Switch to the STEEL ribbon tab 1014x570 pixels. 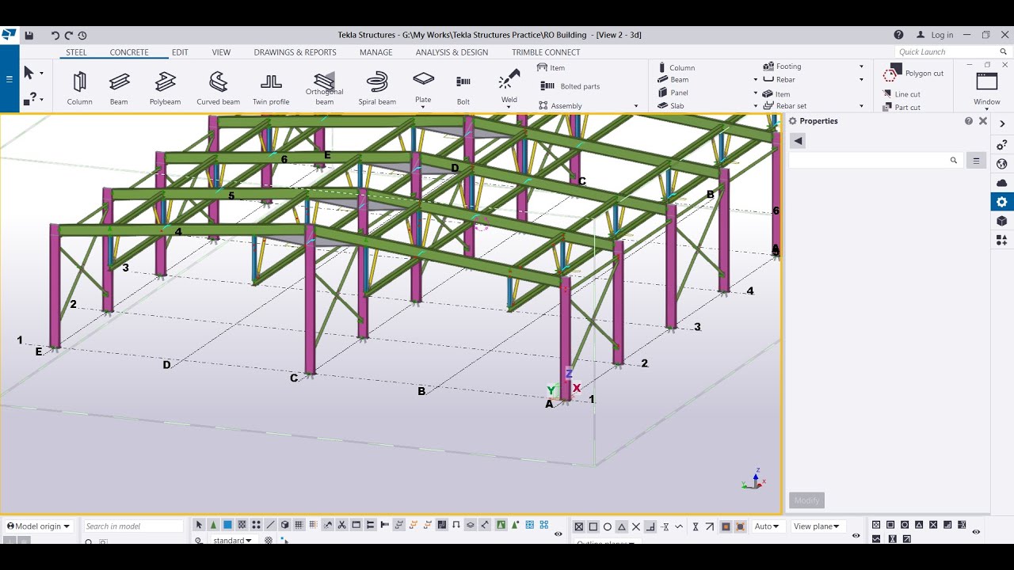tap(76, 52)
